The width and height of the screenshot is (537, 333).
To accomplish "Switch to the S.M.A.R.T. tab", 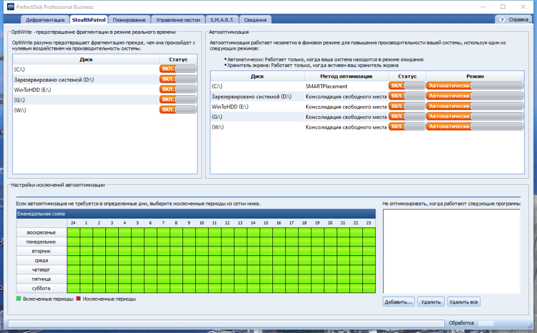I will pyautogui.click(x=222, y=20).
